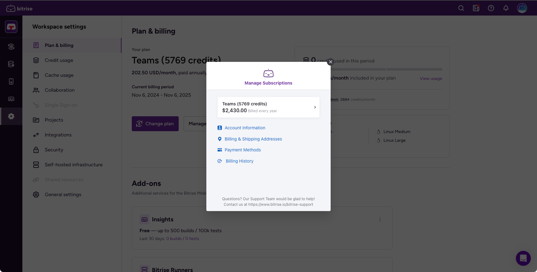Open the help question mark icon
The image size is (537, 272).
point(491,8)
